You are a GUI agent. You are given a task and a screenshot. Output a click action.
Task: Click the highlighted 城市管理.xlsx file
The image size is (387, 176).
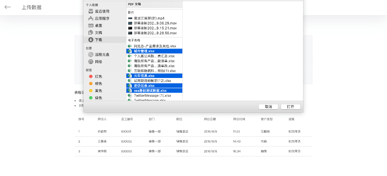[x=155, y=51]
